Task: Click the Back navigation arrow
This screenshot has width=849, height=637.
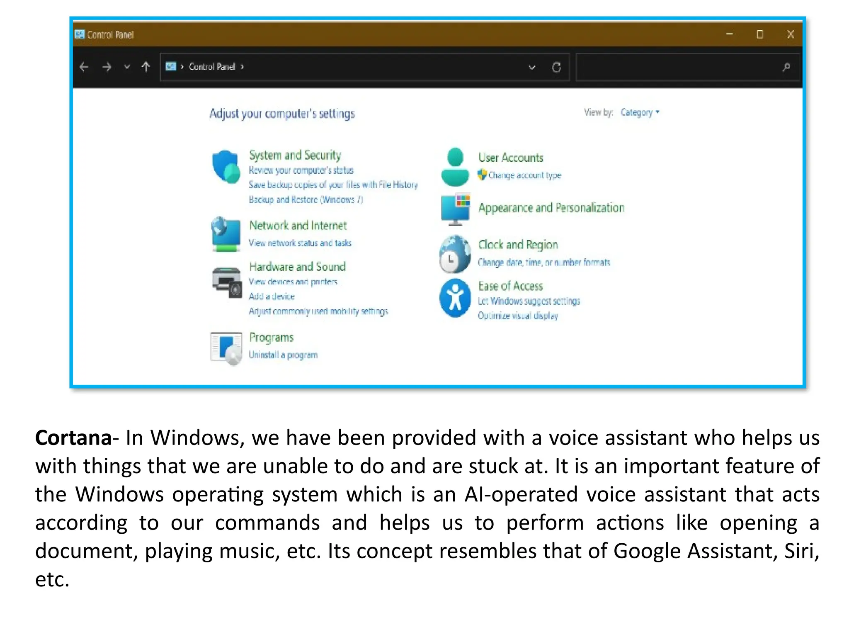Action: (x=84, y=67)
